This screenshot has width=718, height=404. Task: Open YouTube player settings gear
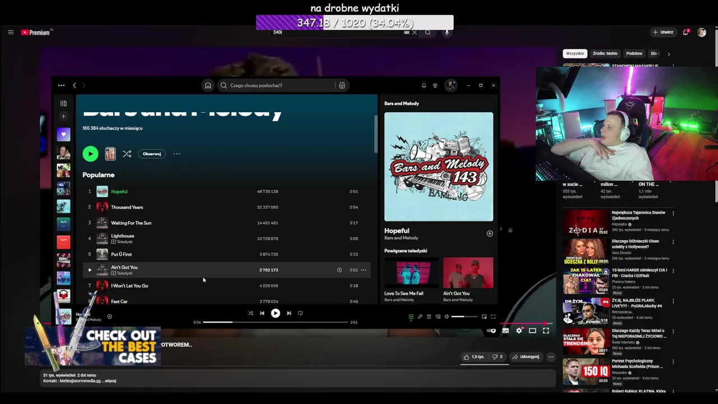(x=519, y=331)
